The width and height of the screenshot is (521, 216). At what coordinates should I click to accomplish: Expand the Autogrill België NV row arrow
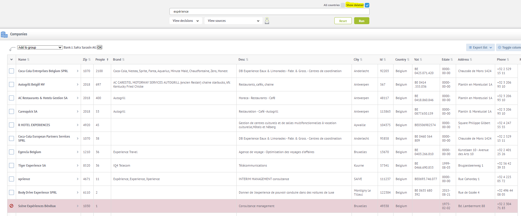point(78,84)
